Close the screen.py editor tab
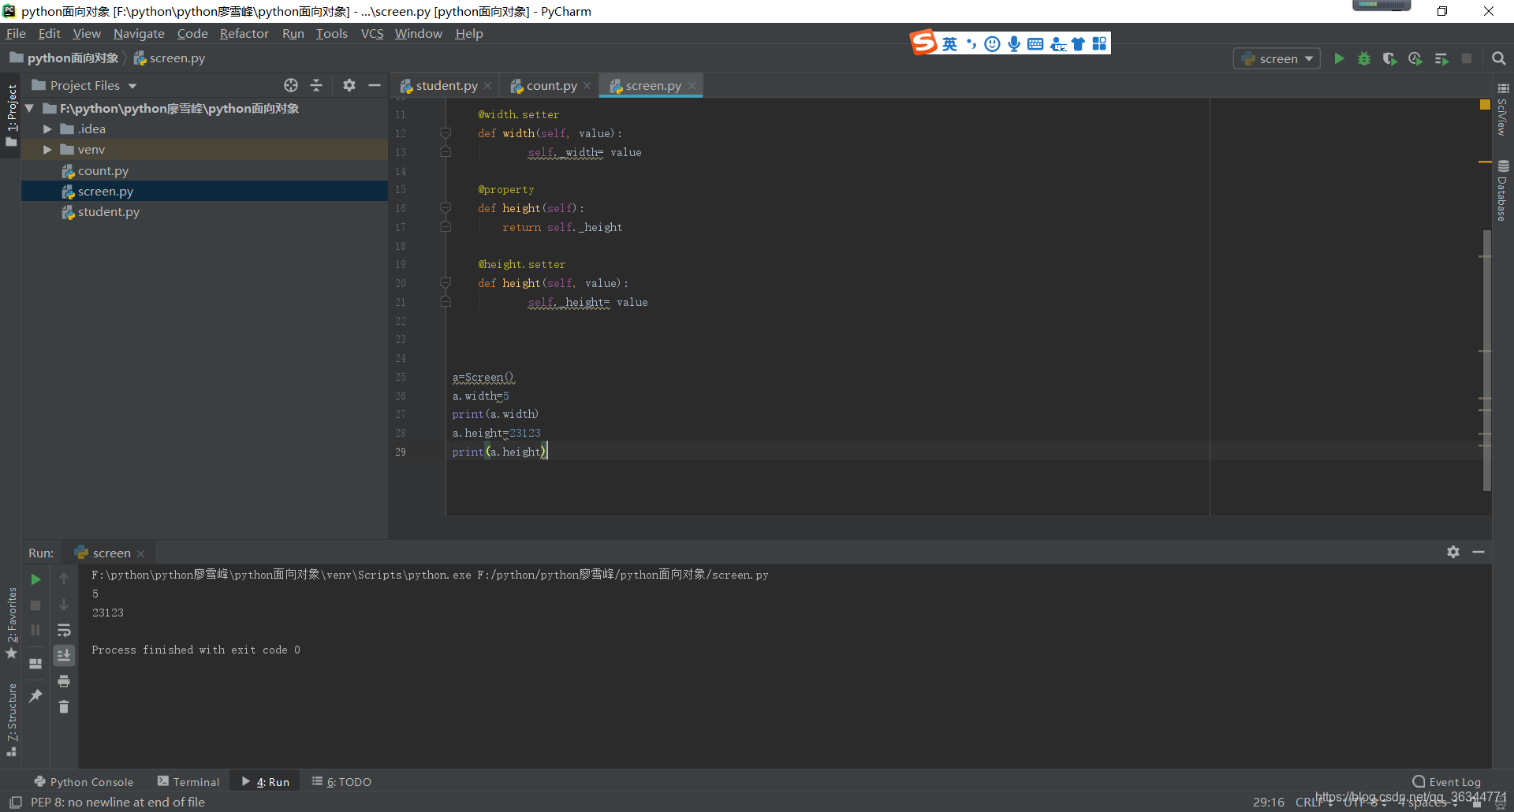The height and width of the screenshot is (812, 1514). (x=692, y=86)
